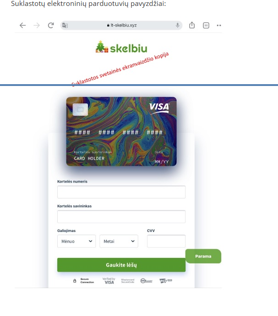Click the Mastercard SecureCode badge
Image resolution: width=278 pixels, height=316 pixels.
click(x=128, y=281)
